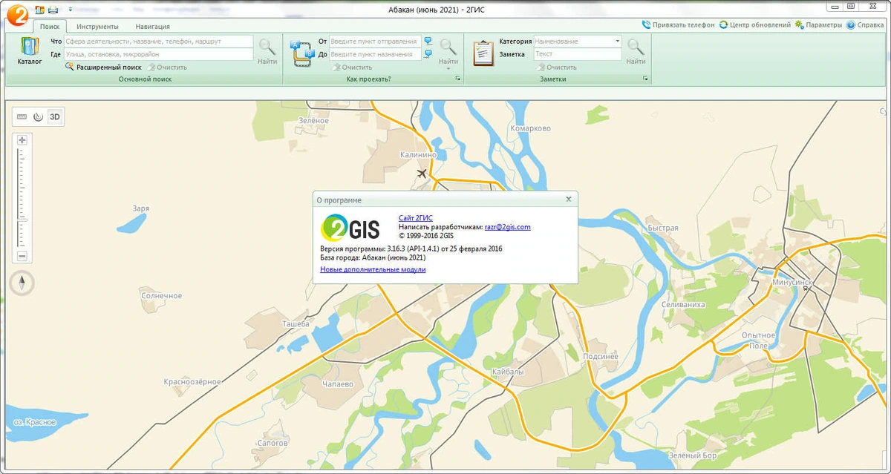891x474 pixels.
Task: Open the quick access toolbar customization arrow
Action: [71, 10]
